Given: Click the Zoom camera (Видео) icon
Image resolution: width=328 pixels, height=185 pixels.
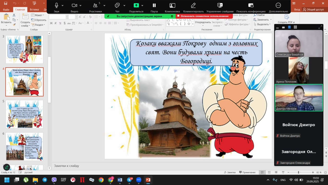Looking at the screenshot, I should 74,5.
